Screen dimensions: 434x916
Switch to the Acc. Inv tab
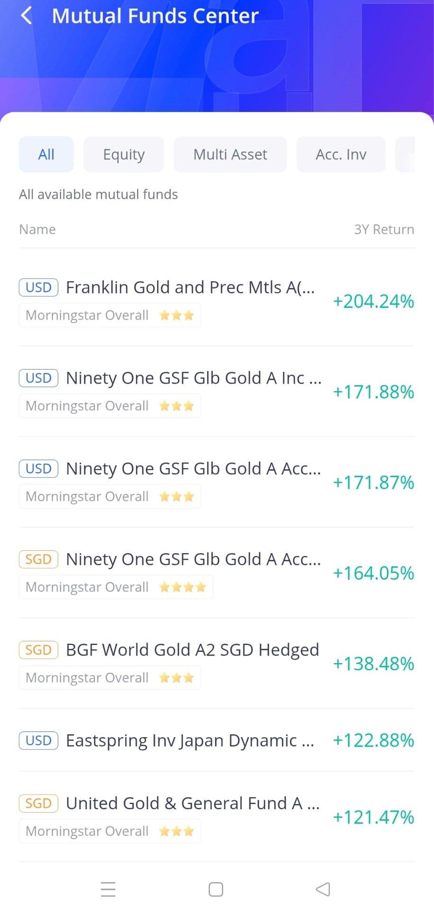point(341,154)
